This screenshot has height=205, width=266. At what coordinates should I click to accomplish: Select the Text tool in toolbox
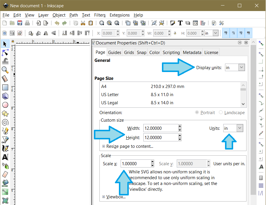[x=5, y=157]
